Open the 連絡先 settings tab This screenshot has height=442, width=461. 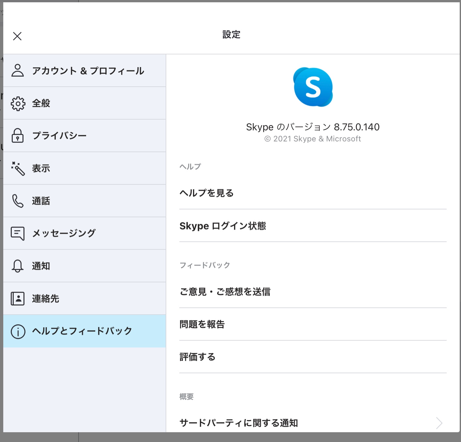[x=84, y=299]
